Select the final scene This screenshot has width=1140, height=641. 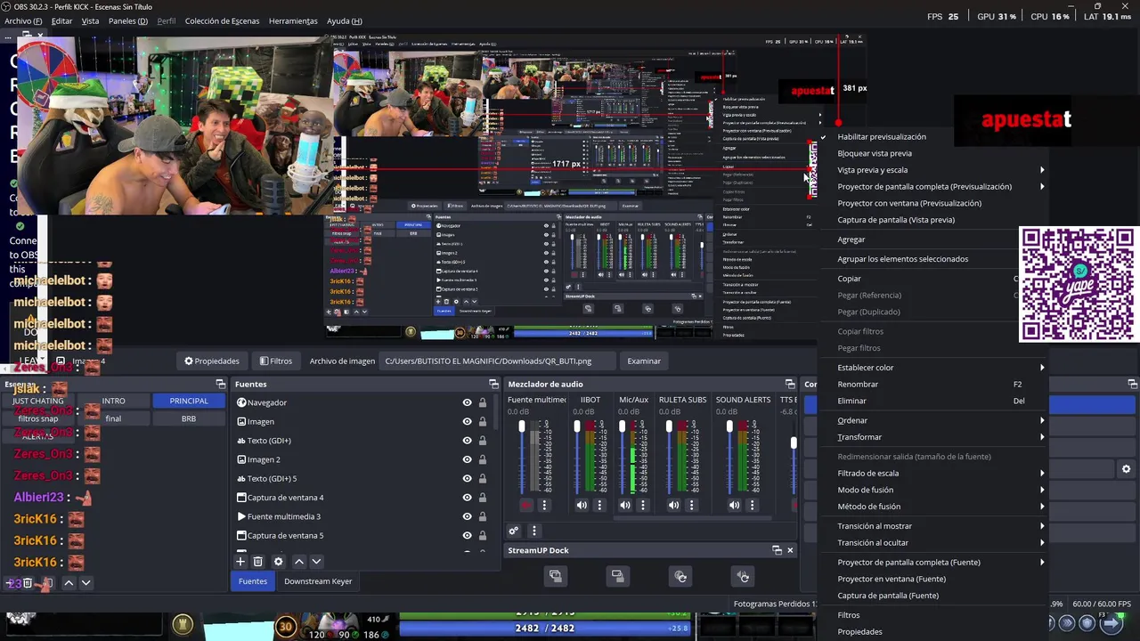point(113,418)
